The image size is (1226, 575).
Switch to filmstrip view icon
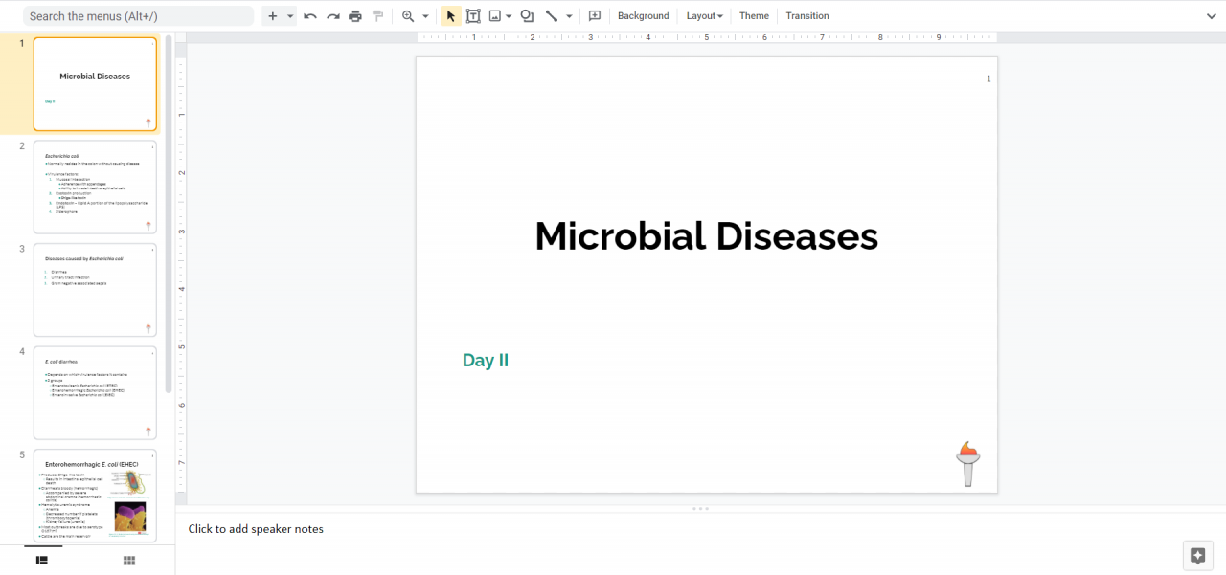tap(42, 561)
